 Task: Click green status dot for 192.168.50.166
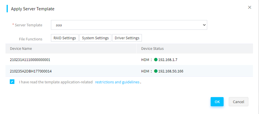156,71
